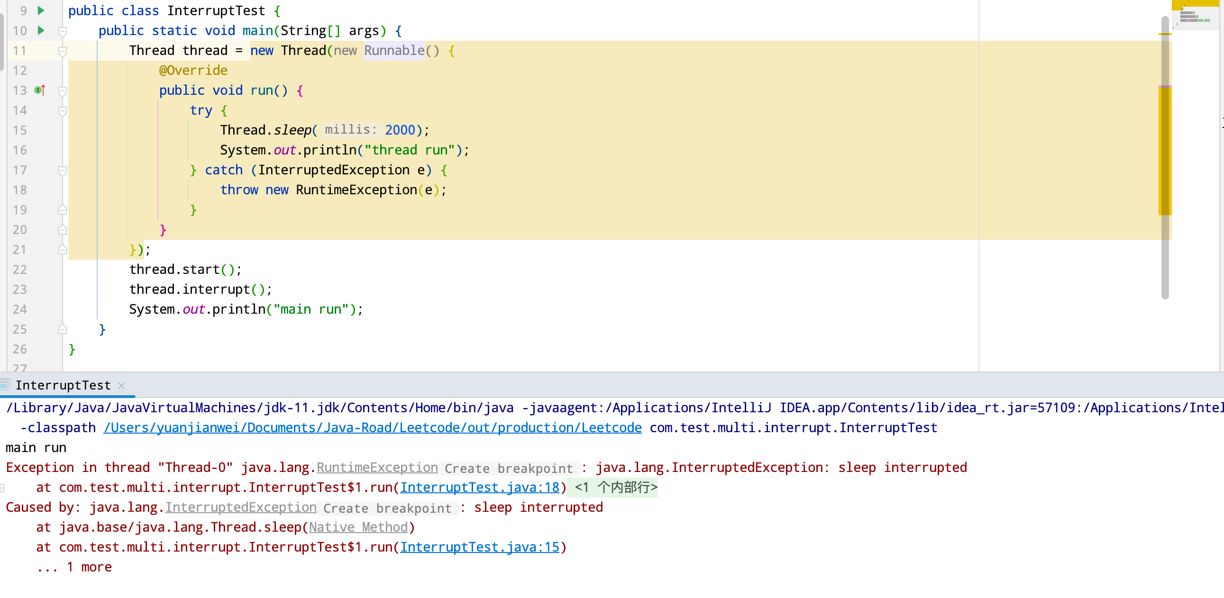Viewport: 1224px width, 598px height.
Task: Click RuntimeException on line 18
Action: (x=356, y=190)
